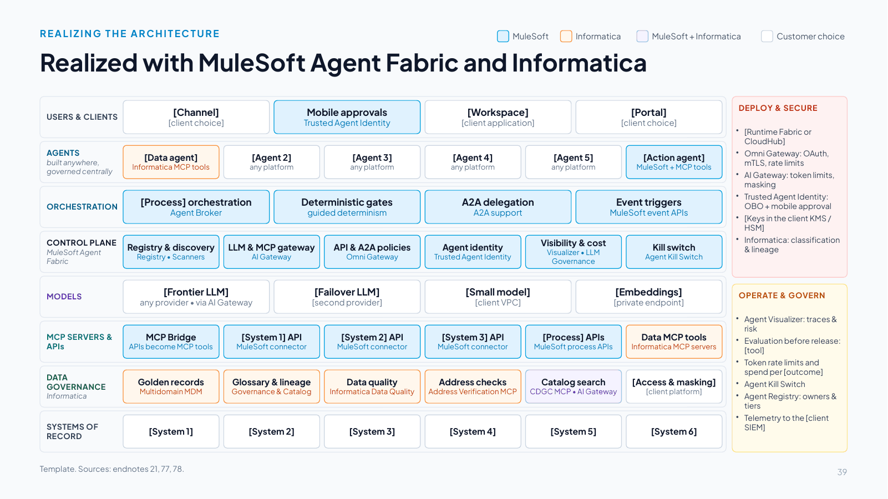This screenshot has width=888, height=499.
Task: Click the [Workspace] client application box
Action: point(498,117)
